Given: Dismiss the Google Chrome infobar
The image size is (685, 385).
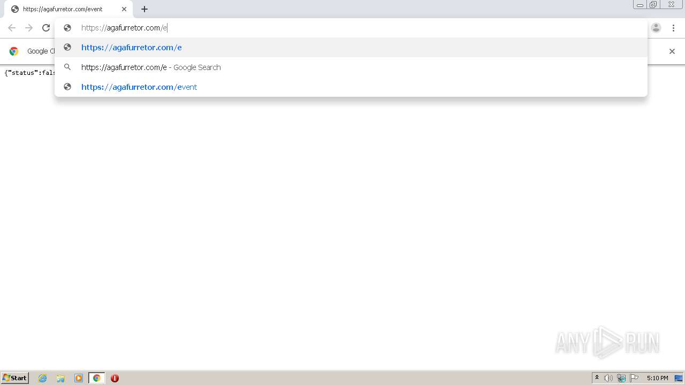Looking at the screenshot, I should (672, 51).
